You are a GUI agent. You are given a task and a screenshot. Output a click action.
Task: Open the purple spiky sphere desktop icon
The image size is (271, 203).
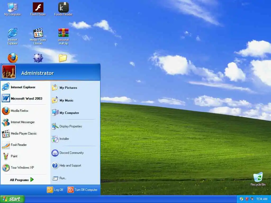point(38,58)
